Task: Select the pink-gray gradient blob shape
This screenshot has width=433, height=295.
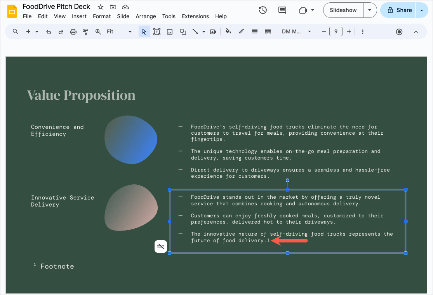Action: coord(131,208)
